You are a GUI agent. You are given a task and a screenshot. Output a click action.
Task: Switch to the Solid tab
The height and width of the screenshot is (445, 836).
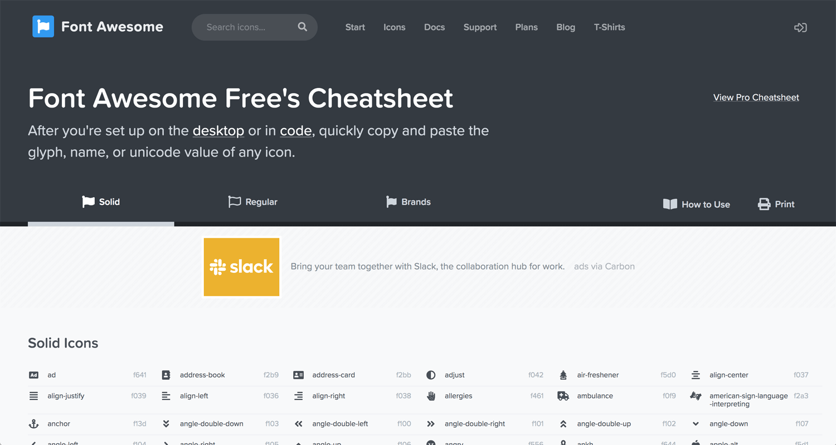(x=101, y=202)
